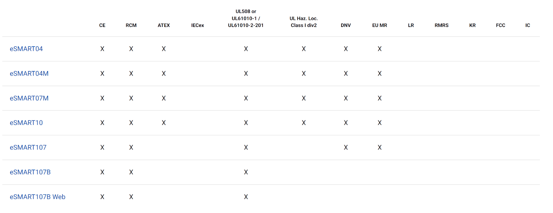Click the eSMART107B product link

pos(30,172)
